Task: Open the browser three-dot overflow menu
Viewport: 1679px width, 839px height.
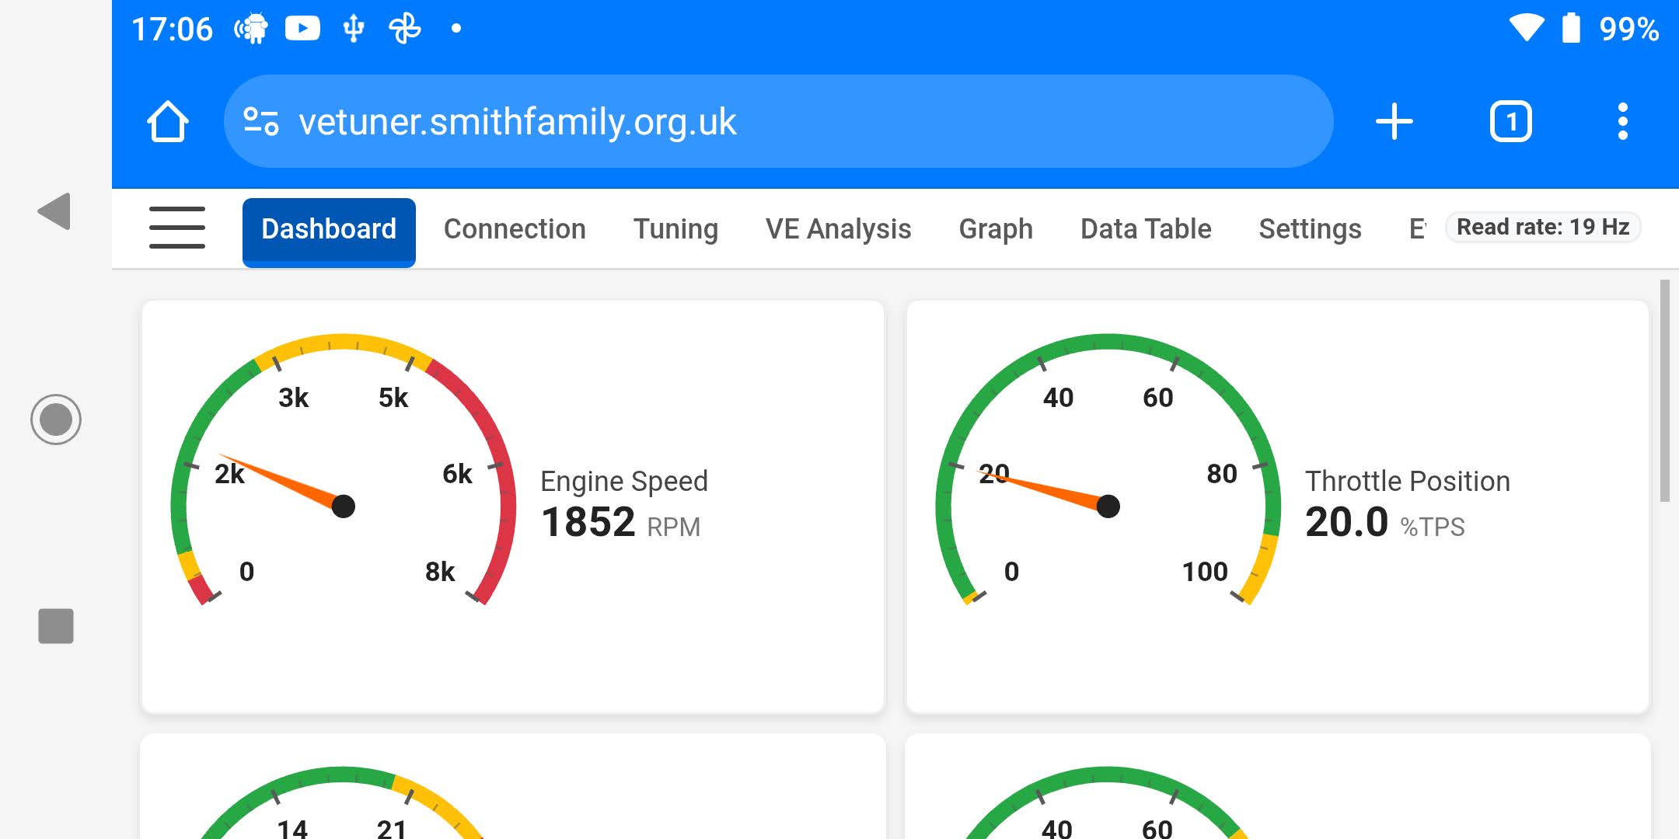Action: (1622, 122)
